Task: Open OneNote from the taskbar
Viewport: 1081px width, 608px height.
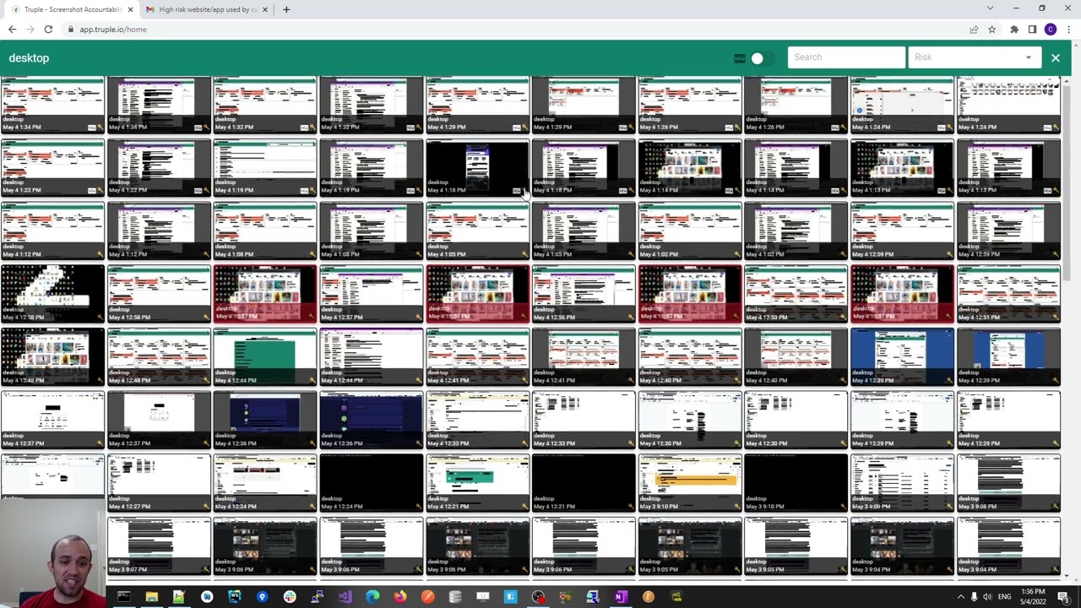Action: [621, 597]
